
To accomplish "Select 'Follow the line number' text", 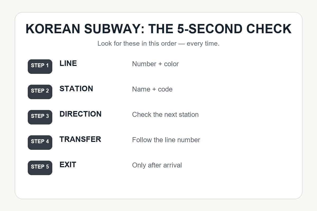I will [x=166, y=140].
